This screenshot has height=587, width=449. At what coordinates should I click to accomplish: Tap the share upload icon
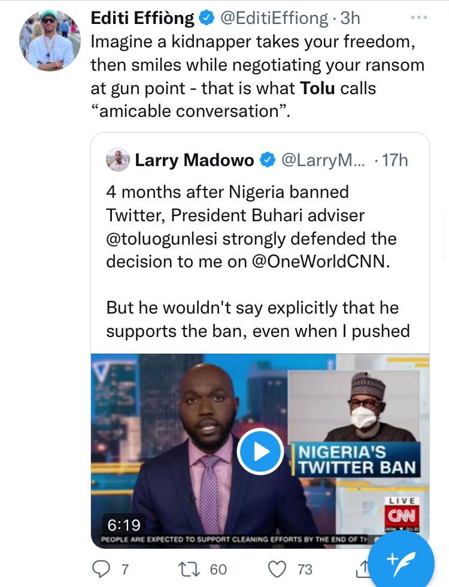[x=363, y=568]
